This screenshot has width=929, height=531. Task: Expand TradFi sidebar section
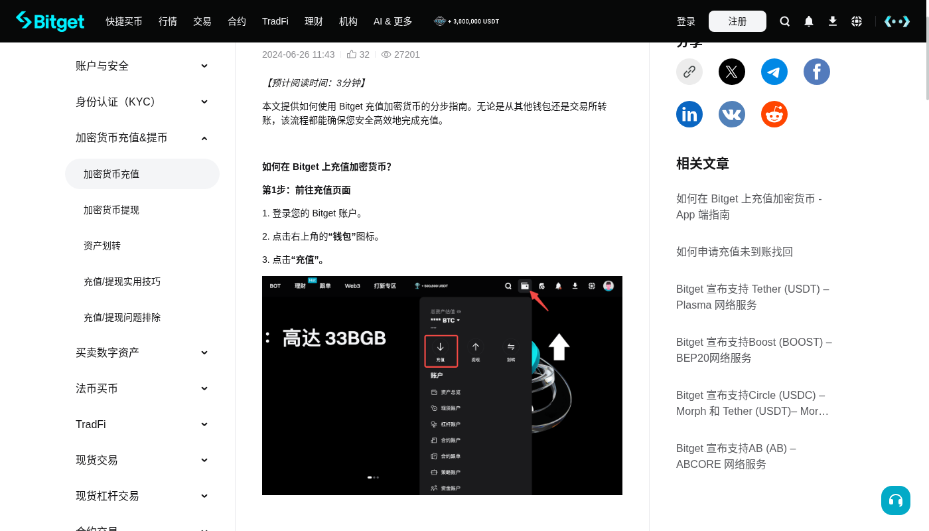(x=142, y=424)
